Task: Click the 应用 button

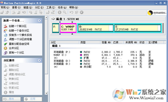Action: 33,99
